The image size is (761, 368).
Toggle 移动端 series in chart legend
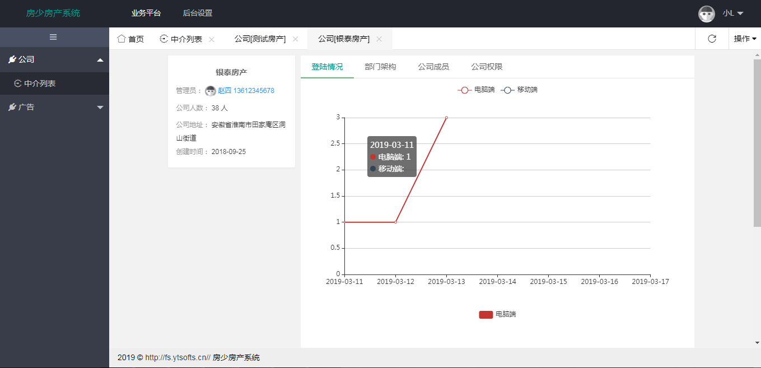pyautogui.click(x=519, y=90)
